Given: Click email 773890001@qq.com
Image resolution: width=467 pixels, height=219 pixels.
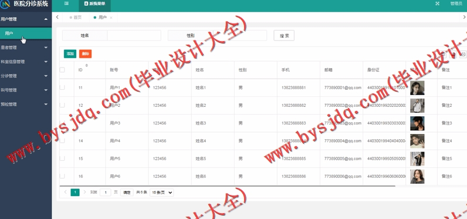Looking at the screenshot, I should pos(343,87).
